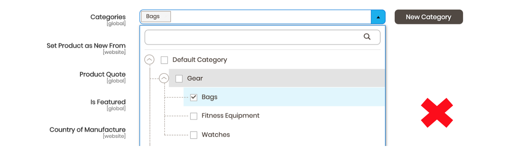Image resolution: width=507 pixels, height=153 pixels.
Task: Collapse the Default Category tree node
Action: pos(149,60)
